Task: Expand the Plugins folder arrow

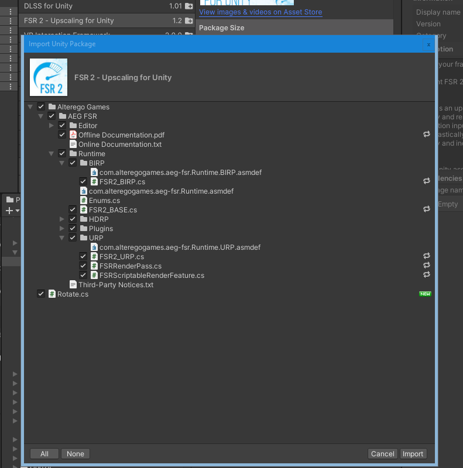Action: [62, 228]
